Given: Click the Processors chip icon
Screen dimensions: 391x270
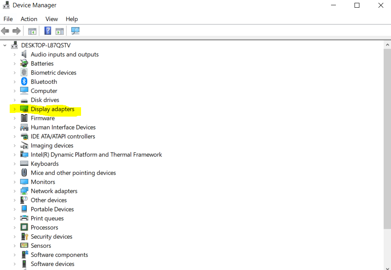Looking at the screenshot, I should [x=24, y=227].
